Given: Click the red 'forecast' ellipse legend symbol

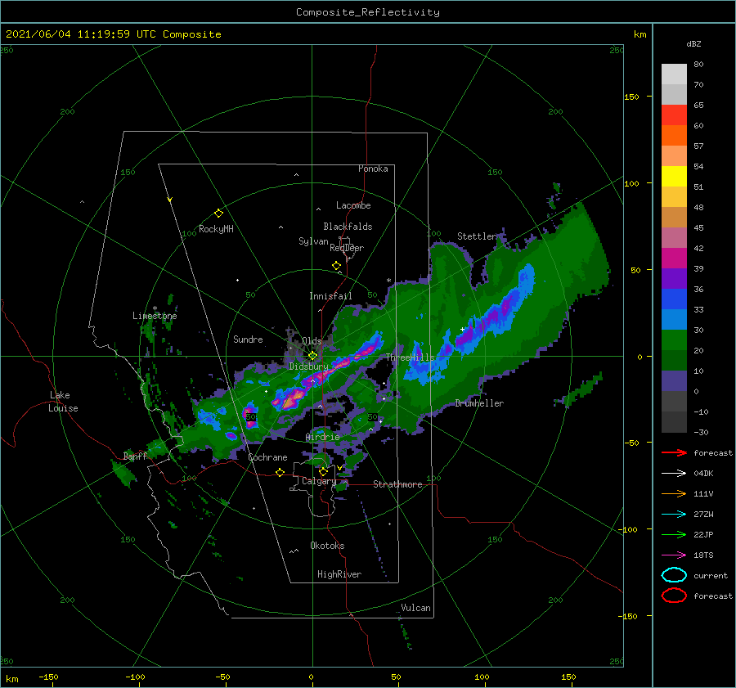Looking at the screenshot, I should (674, 596).
